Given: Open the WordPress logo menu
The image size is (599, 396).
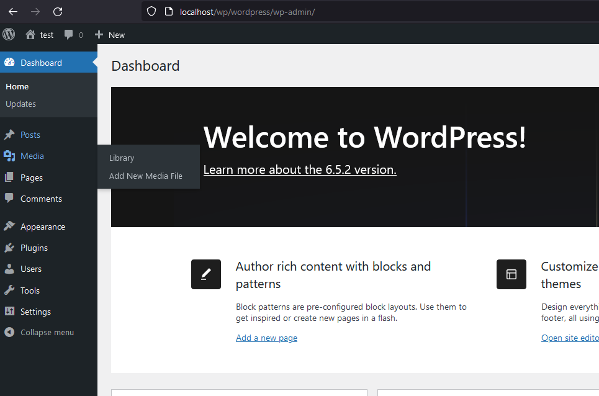Looking at the screenshot, I should [x=9, y=34].
